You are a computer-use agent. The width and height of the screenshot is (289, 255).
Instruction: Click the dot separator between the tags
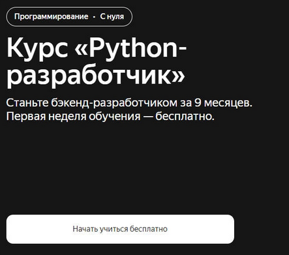click(x=94, y=17)
